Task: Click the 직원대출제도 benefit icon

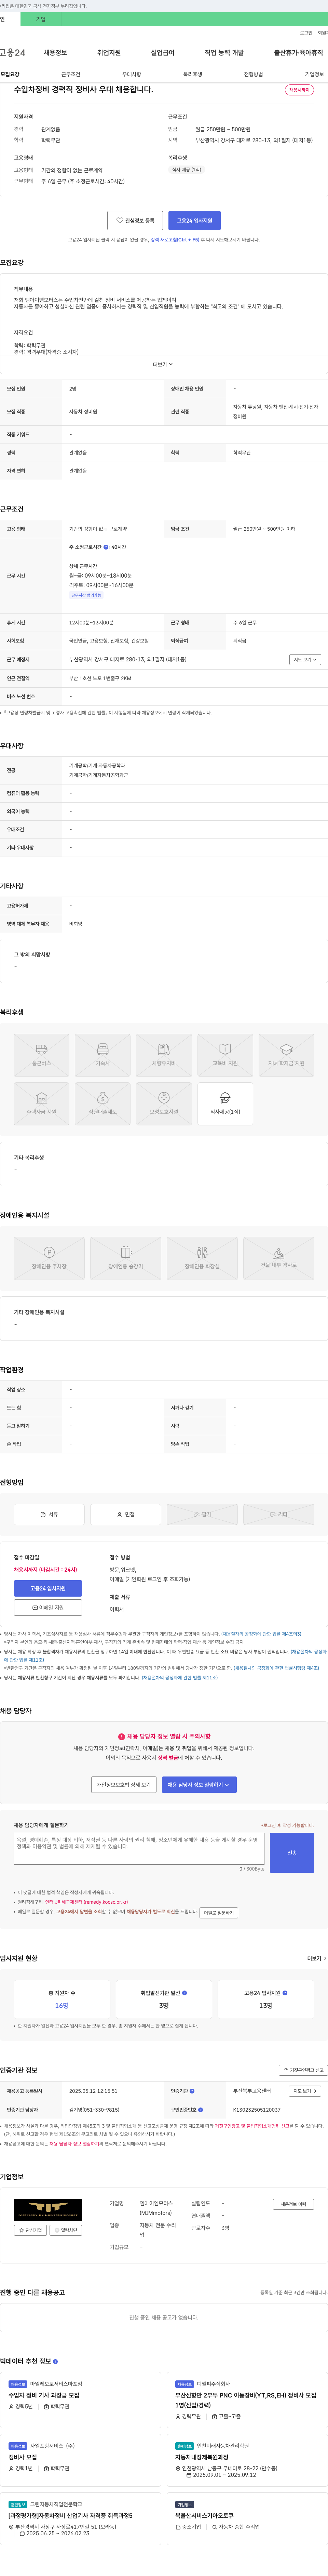Action: point(102,1103)
